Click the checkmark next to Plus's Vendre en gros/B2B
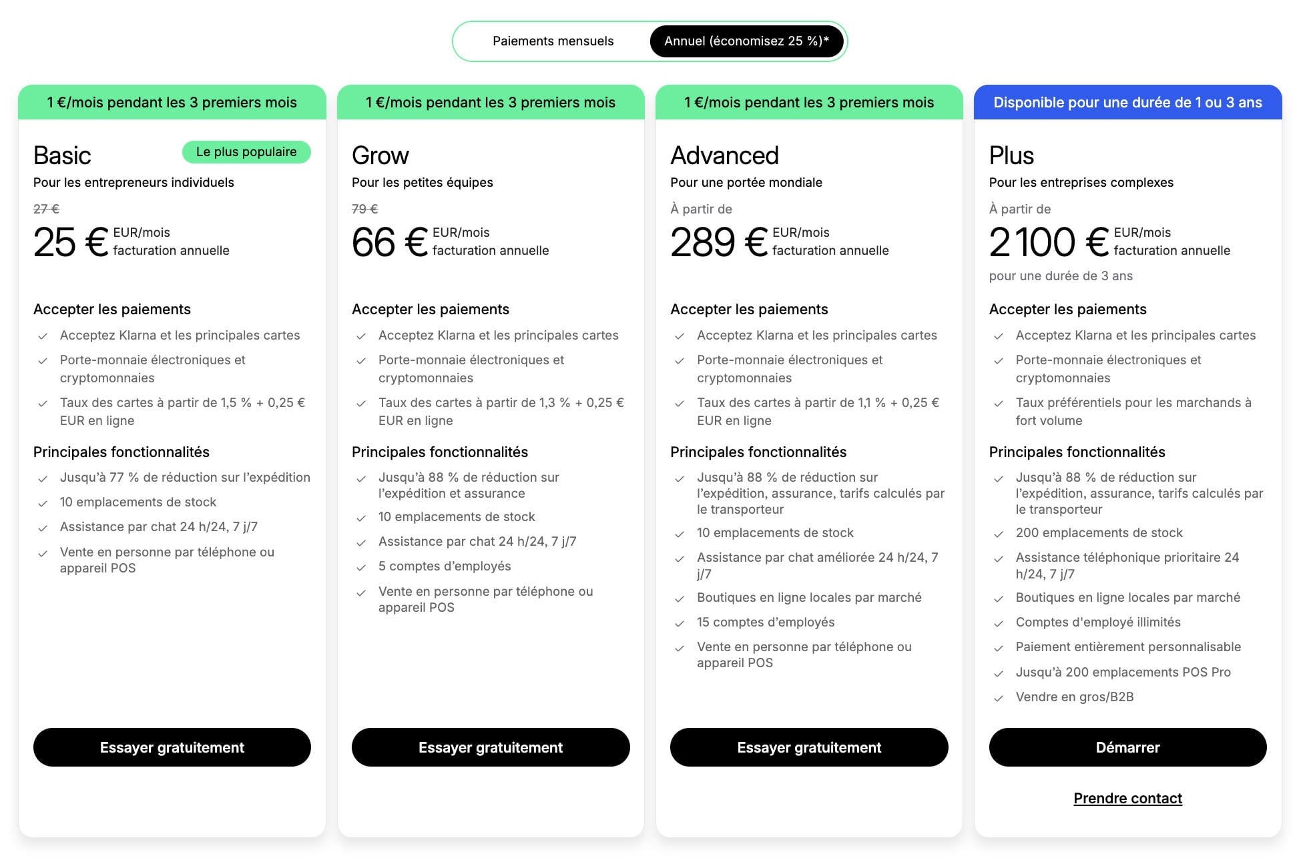This screenshot has width=1307, height=858. (999, 697)
